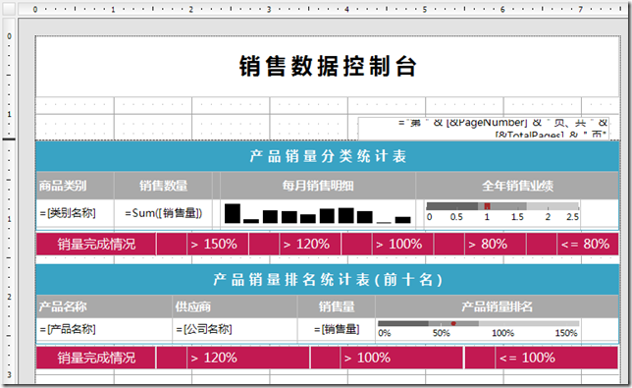The height and width of the screenshot is (388, 632).
Task: Select the > 100% cell in first legend
Action: pyautogui.click(x=402, y=244)
